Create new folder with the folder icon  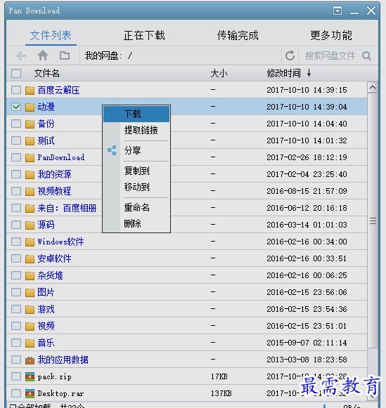pos(65,55)
